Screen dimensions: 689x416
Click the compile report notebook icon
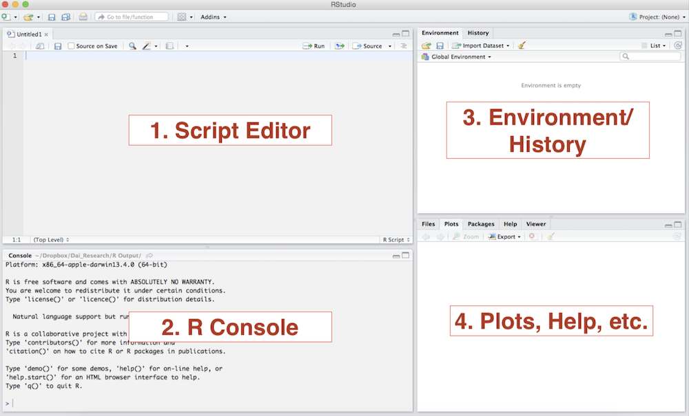click(x=169, y=46)
